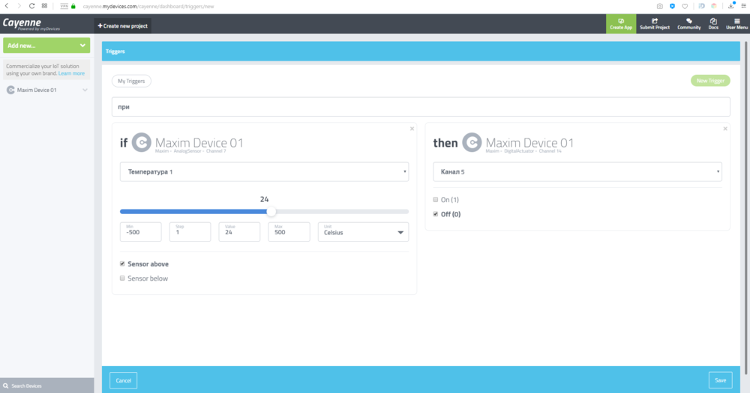Open the Канал 5 actuator dropdown

577,171
